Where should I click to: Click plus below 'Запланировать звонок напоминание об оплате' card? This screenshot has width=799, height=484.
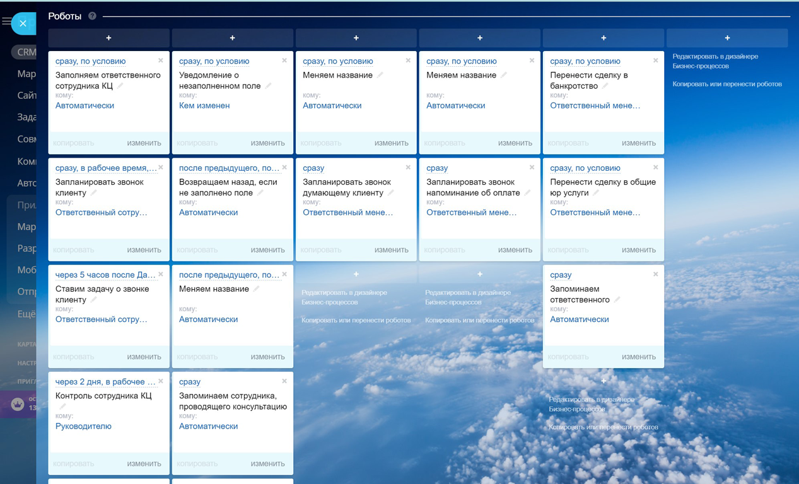480,274
